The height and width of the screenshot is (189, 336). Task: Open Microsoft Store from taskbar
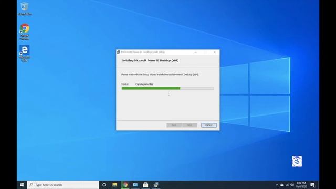[146, 185]
